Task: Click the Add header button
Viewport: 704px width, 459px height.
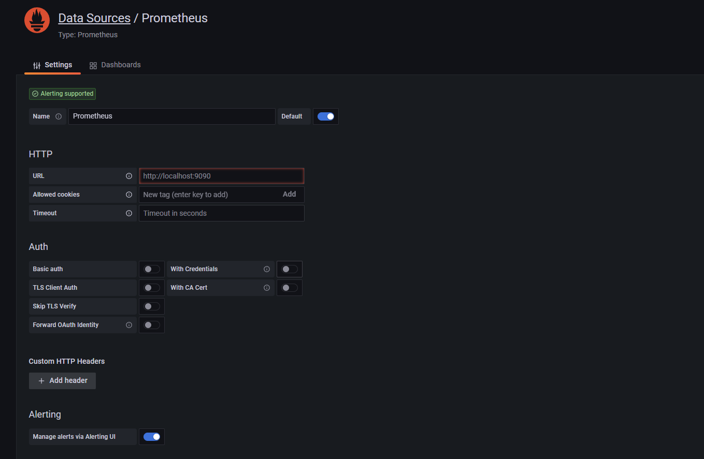Action: click(62, 381)
